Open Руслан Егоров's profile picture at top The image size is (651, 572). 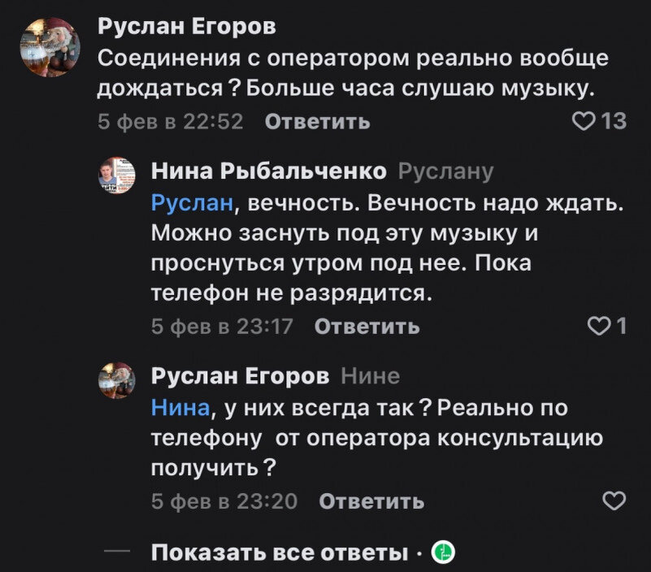(51, 45)
